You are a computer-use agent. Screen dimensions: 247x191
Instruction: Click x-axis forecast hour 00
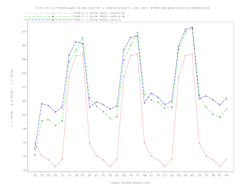[x=35, y=175]
